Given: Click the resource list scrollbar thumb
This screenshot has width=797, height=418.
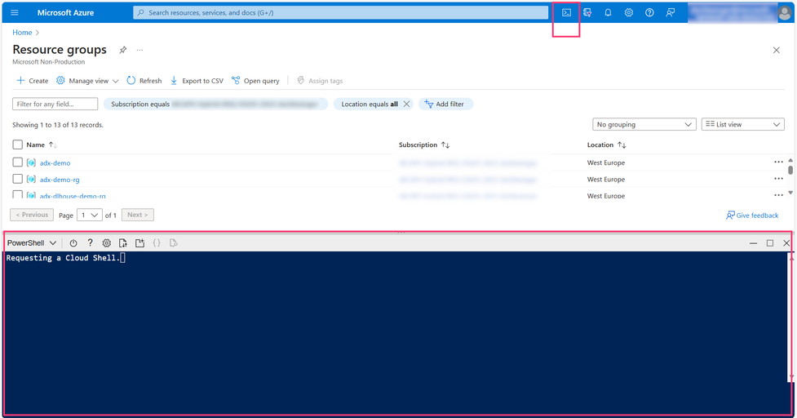Looking at the screenshot, I should coord(790,170).
